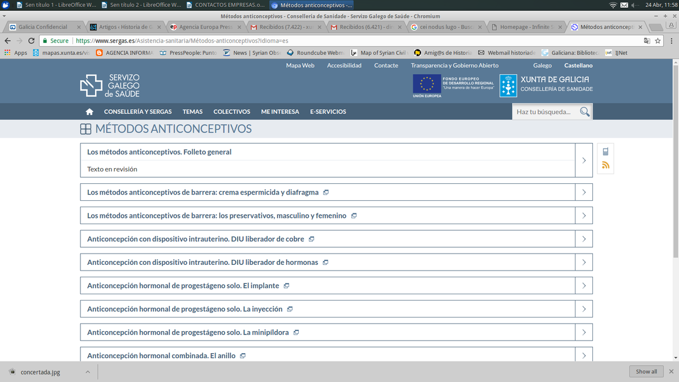Click the mobile version icon above RSS
This screenshot has width=679, height=382.
tap(605, 151)
